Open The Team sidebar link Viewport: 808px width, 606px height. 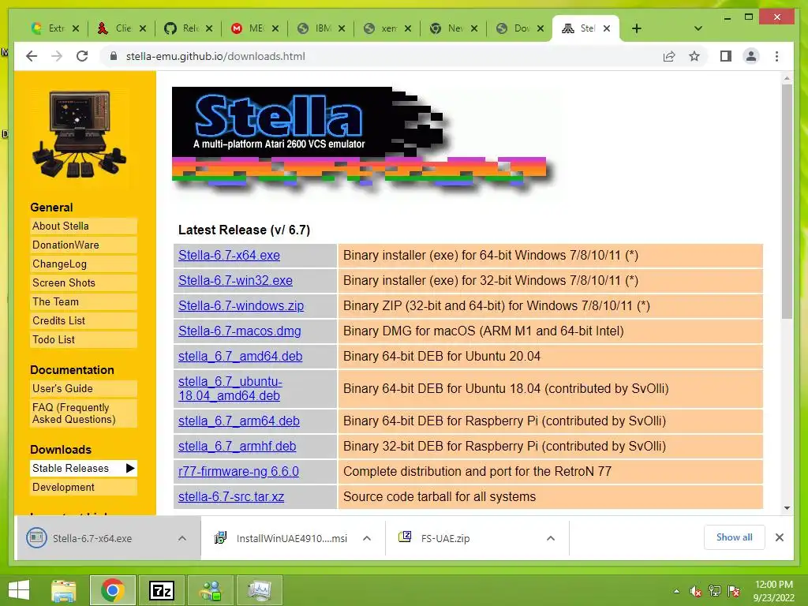coord(84,301)
